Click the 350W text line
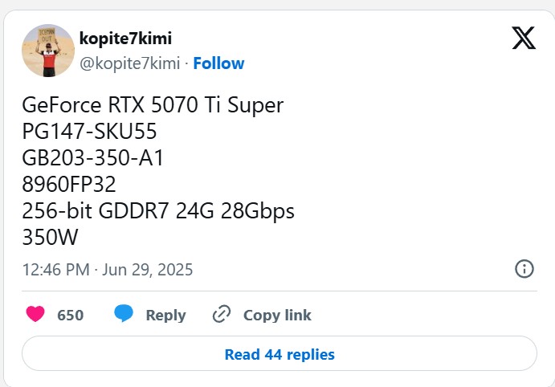Screen dimensions: 555x387 tap(50, 237)
